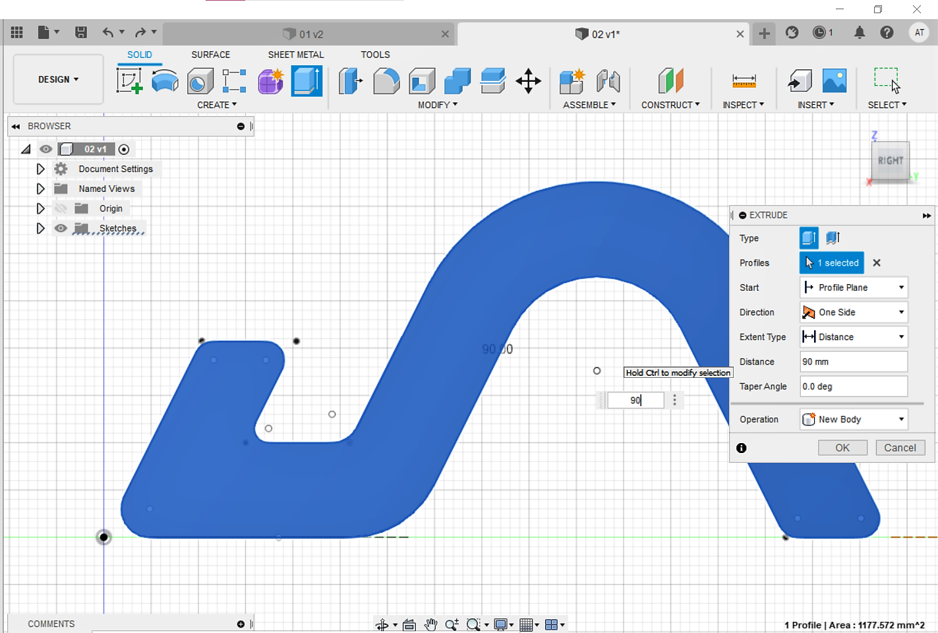Select the Insert Derive icon
The height and width of the screenshot is (633, 938).
pyautogui.click(x=800, y=81)
